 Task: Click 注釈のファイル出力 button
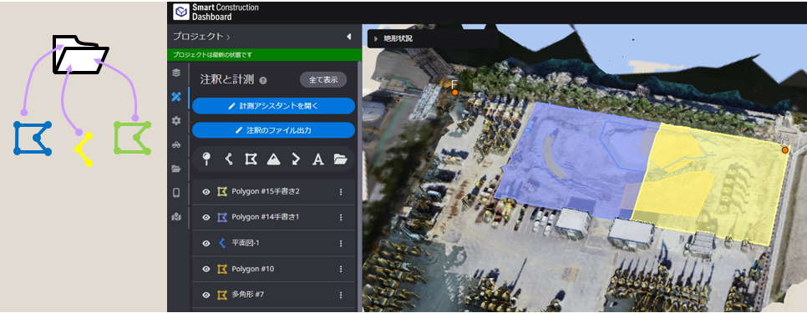(x=274, y=130)
